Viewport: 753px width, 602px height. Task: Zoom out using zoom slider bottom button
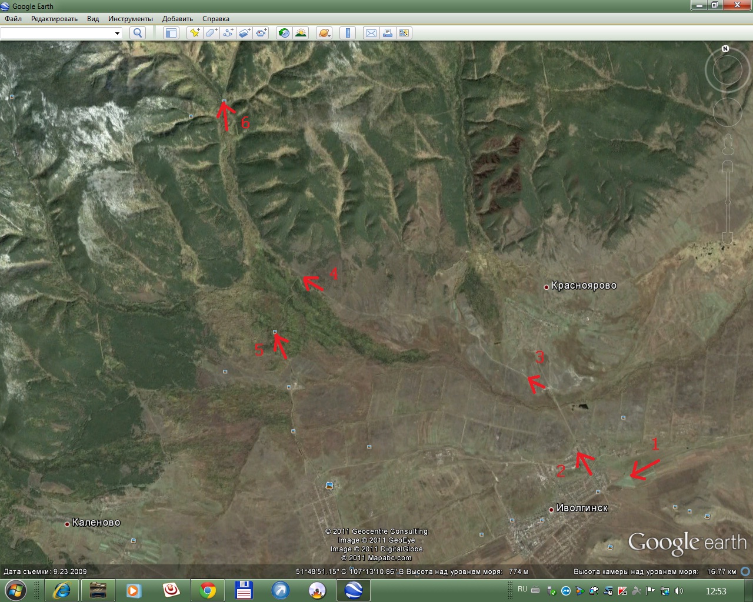point(728,238)
